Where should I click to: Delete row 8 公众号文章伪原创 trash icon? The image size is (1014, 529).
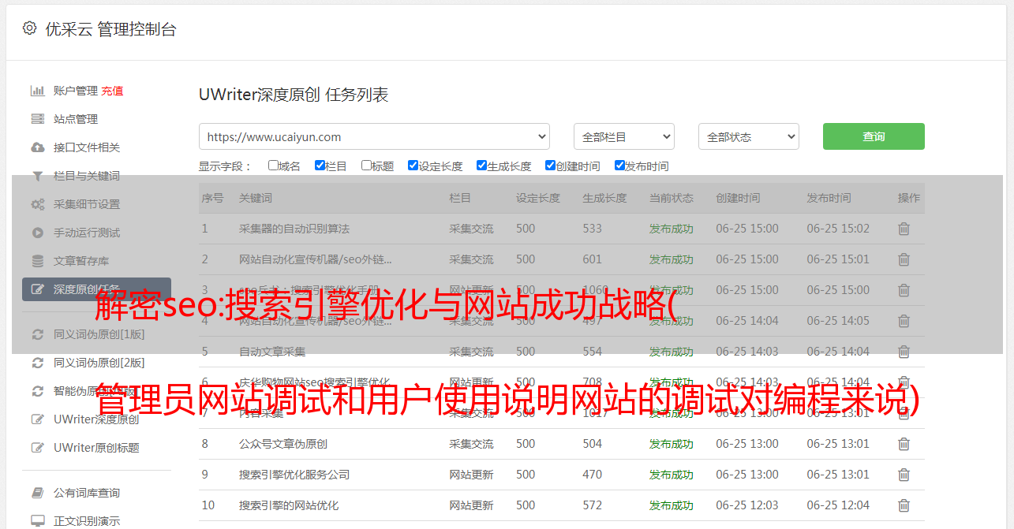point(904,444)
